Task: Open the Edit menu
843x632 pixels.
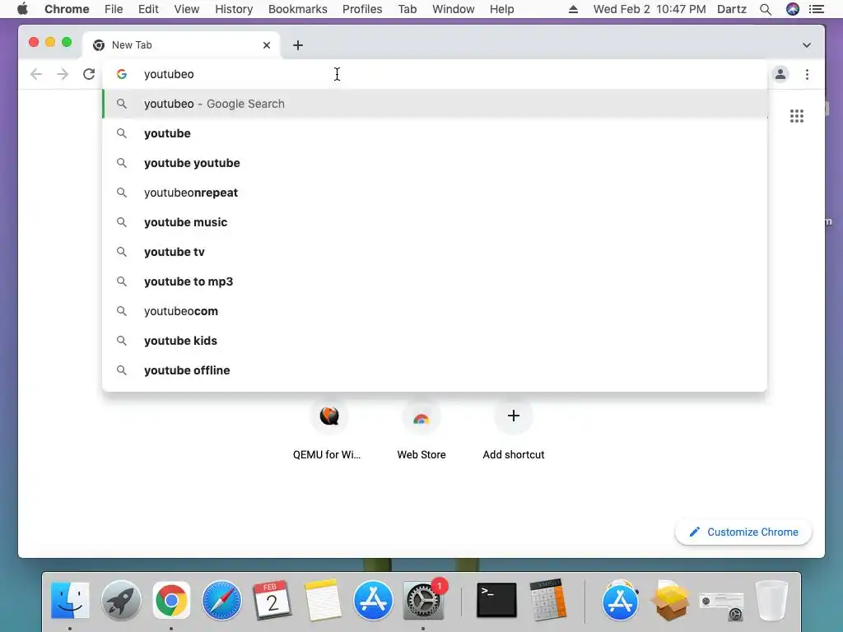Action: tap(148, 9)
